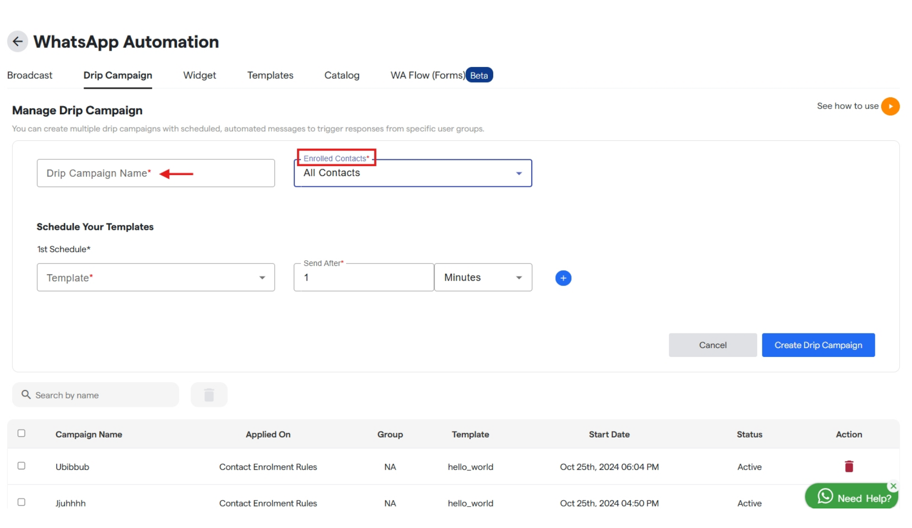This screenshot has width=912, height=528.
Task: Open the Template dropdown for 1st Schedule
Action: (155, 278)
